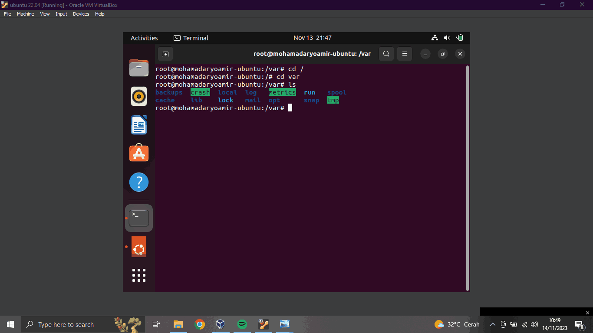Click Activities in GNOME top bar
593x333 pixels.
click(144, 38)
